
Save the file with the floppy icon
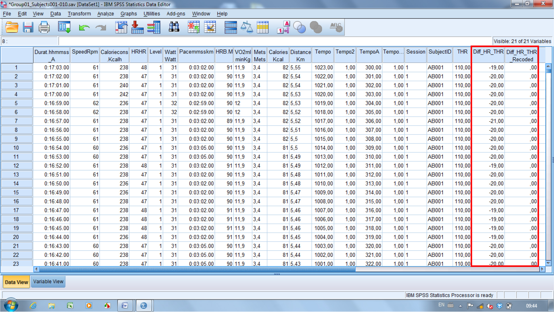(x=28, y=28)
